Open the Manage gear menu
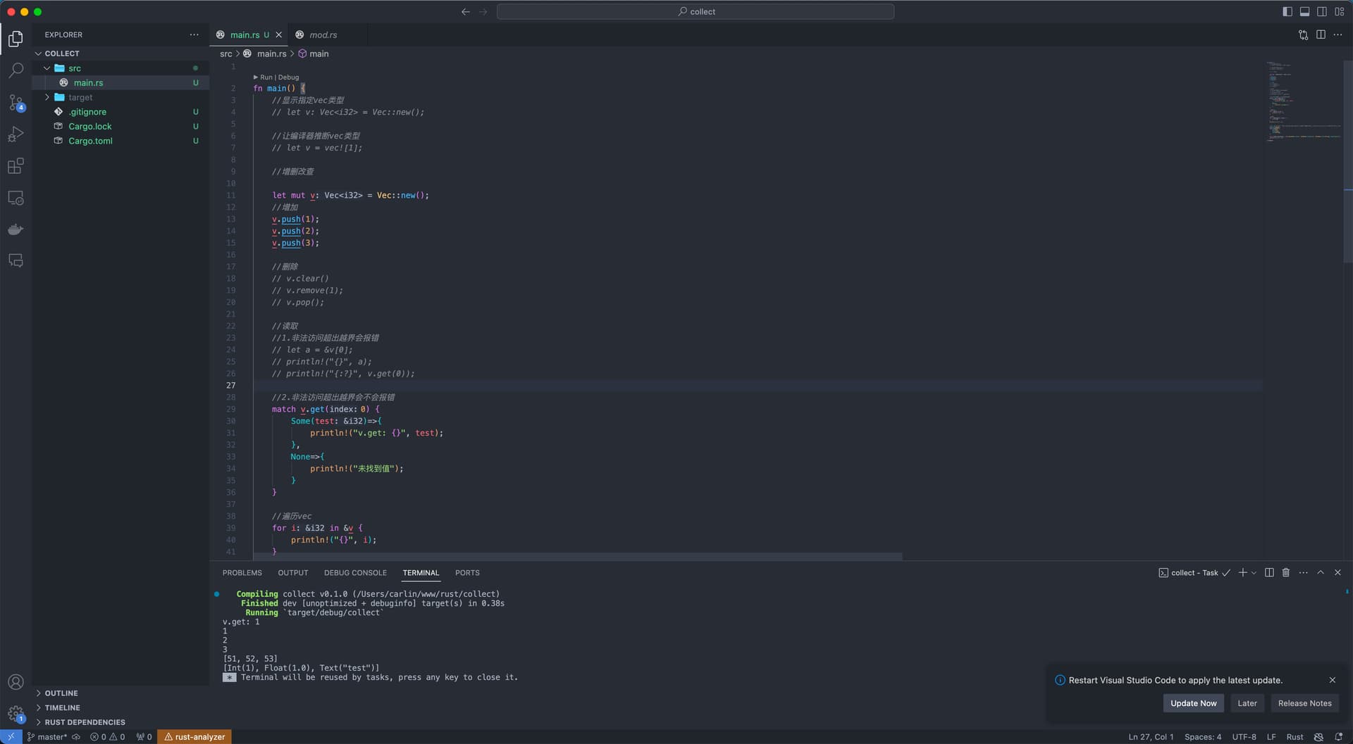1353x744 pixels. pyautogui.click(x=16, y=714)
